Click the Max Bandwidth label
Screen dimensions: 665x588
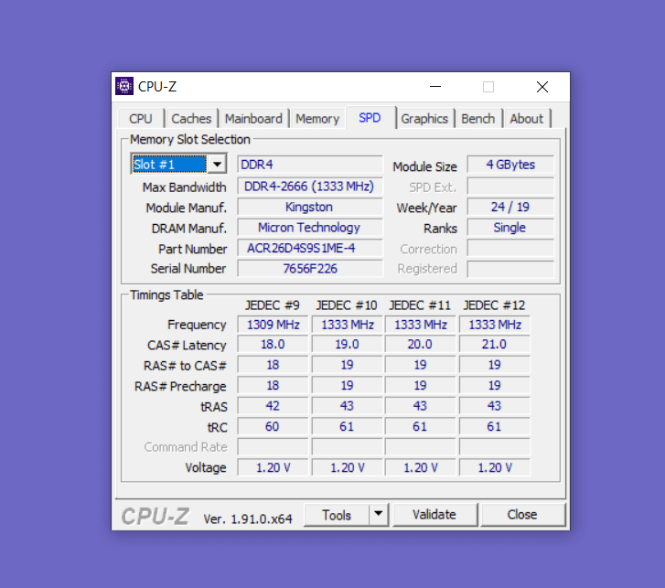pos(184,187)
